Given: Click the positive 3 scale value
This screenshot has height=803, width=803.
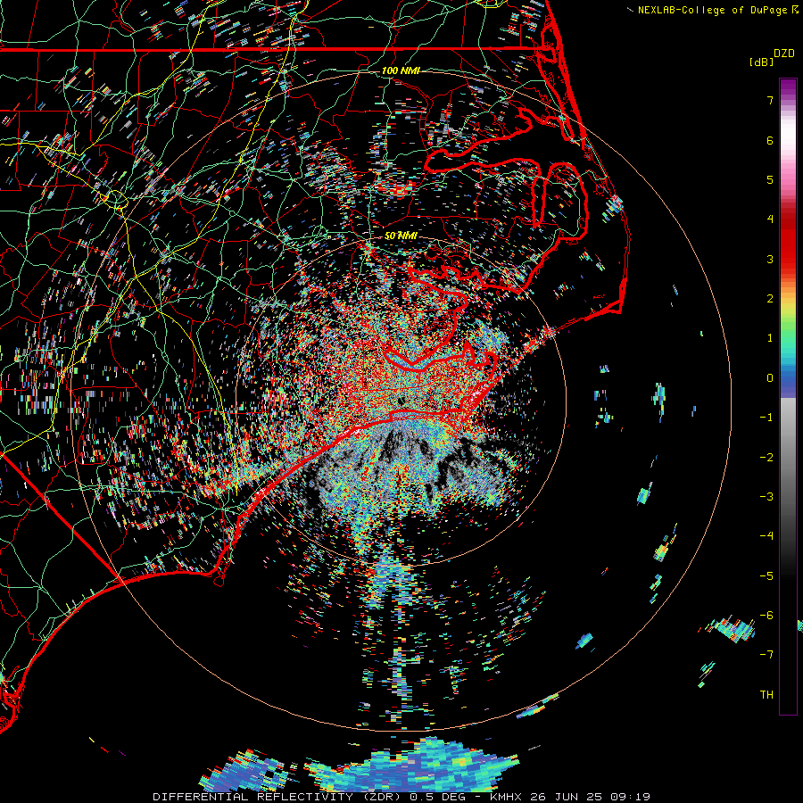Looking at the screenshot, I should (x=770, y=259).
